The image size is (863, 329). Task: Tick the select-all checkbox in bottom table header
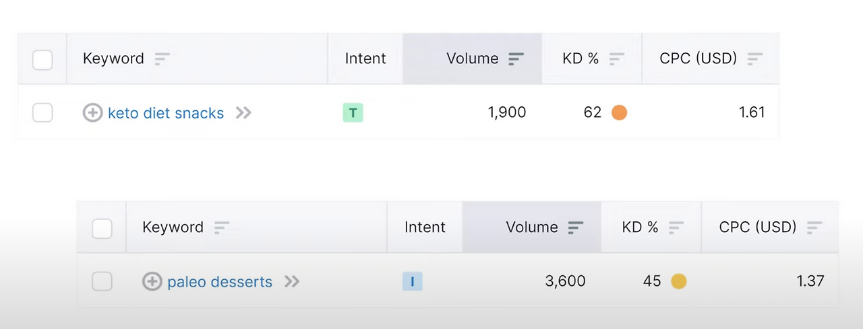tap(102, 228)
